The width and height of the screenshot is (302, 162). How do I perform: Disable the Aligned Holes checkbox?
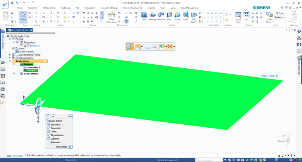coord(49,135)
